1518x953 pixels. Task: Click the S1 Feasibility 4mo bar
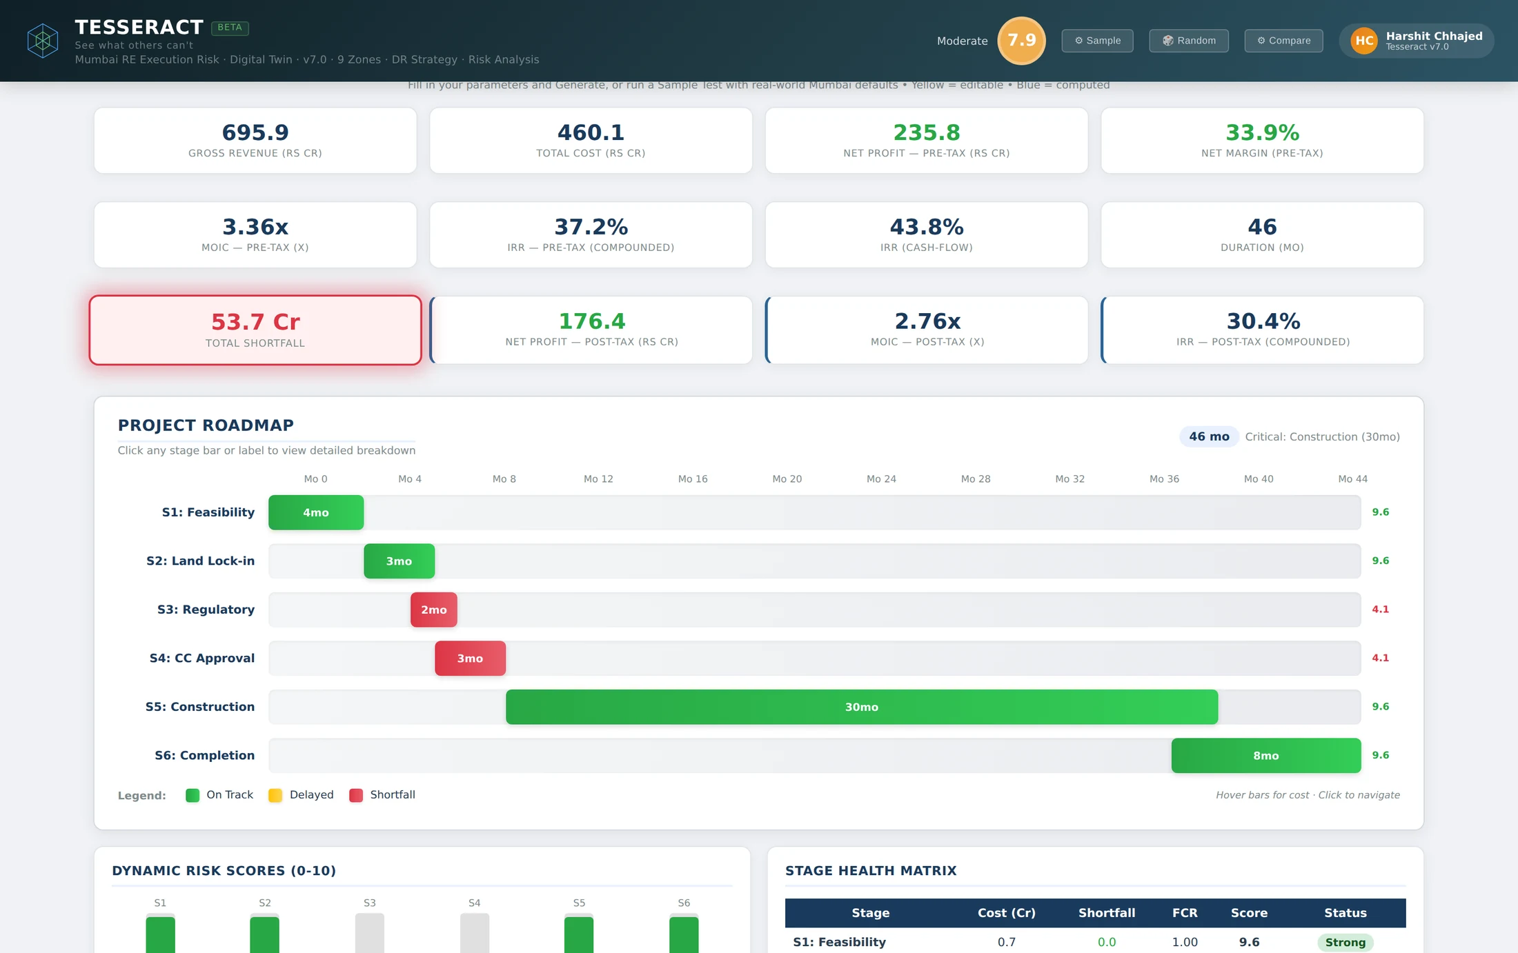tap(316, 512)
